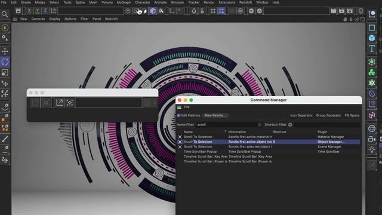
Task: Open Edit Render Settings clapperboard gear icon
Action: pyautogui.click(x=350, y=11)
